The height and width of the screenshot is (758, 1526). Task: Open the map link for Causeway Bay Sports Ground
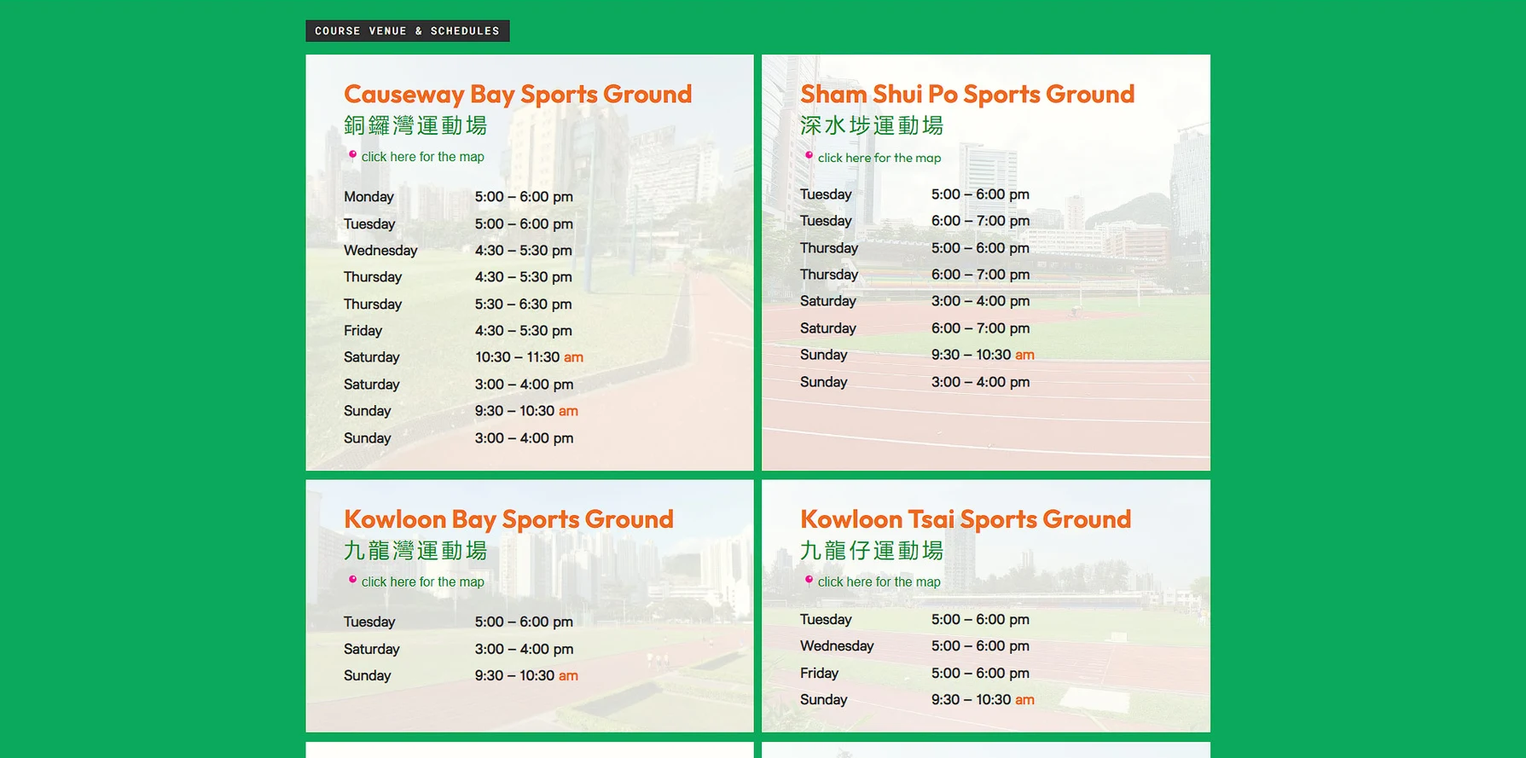422,157
